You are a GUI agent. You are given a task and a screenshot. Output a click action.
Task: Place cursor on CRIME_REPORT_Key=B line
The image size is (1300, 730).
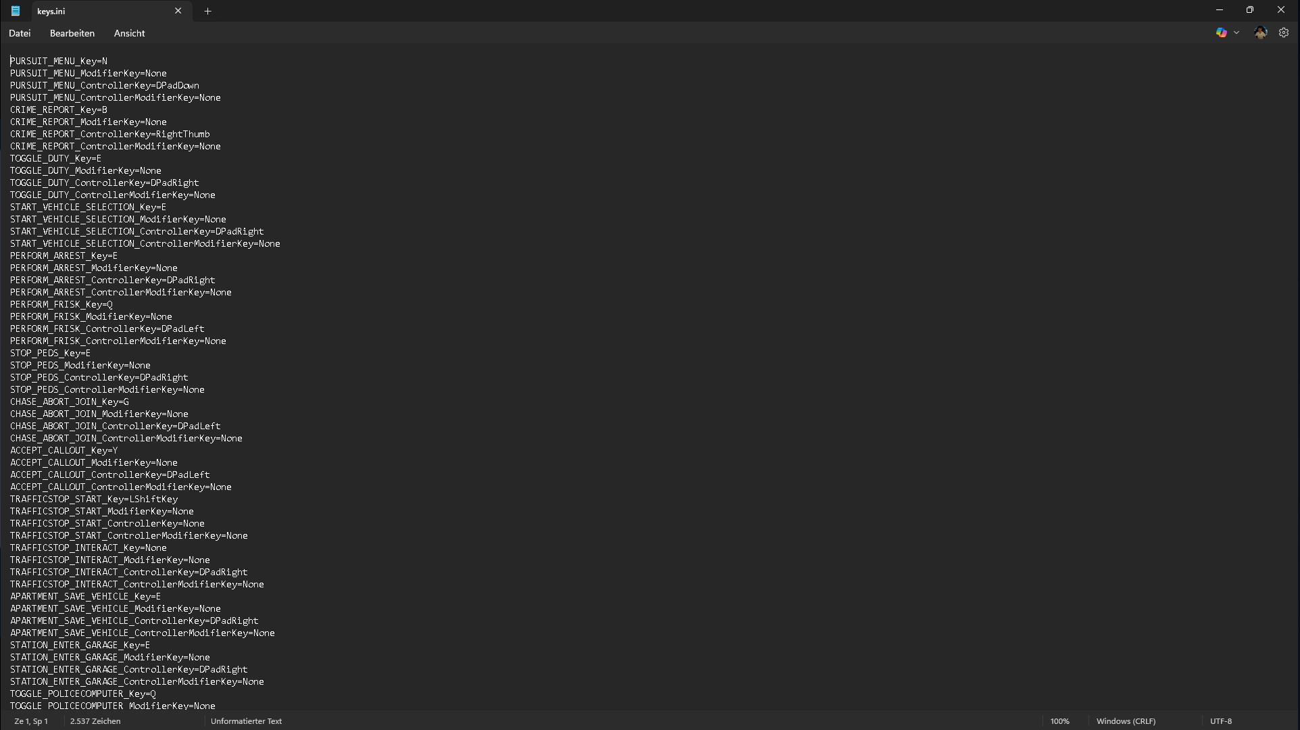click(x=59, y=109)
